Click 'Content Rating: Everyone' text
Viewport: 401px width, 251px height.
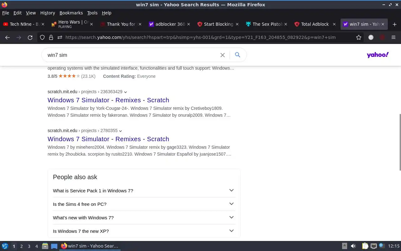[x=129, y=76]
